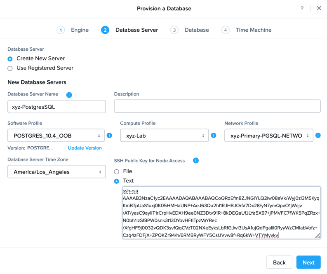Screen dimensions: 327x274
Task: Click the info icon next to Software Profile
Action: point(109,136)
